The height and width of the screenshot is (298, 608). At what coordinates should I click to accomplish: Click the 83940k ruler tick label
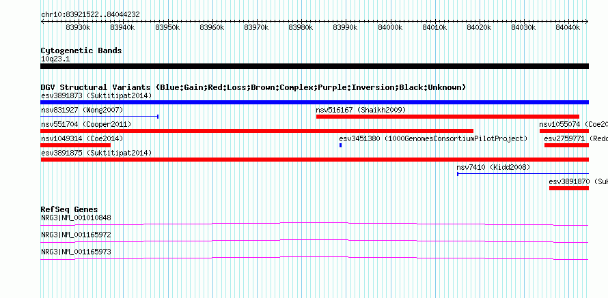click(x=122, y=27)
